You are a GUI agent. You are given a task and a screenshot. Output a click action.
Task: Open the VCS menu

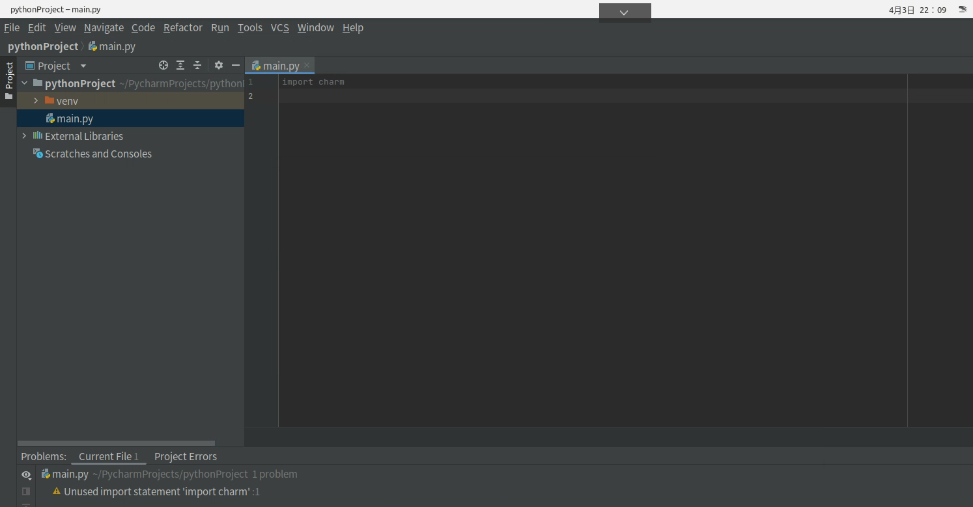tap(279, 27)
